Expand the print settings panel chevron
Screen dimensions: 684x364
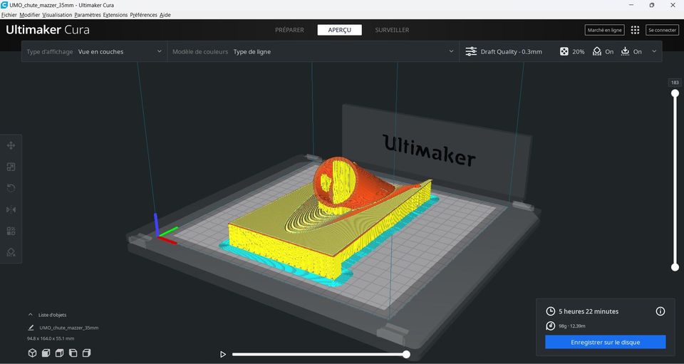pyautogui.click(x=654, y=51)
